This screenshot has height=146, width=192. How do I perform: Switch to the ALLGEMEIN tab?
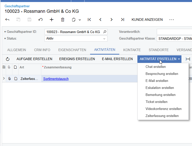coord(17,50)
